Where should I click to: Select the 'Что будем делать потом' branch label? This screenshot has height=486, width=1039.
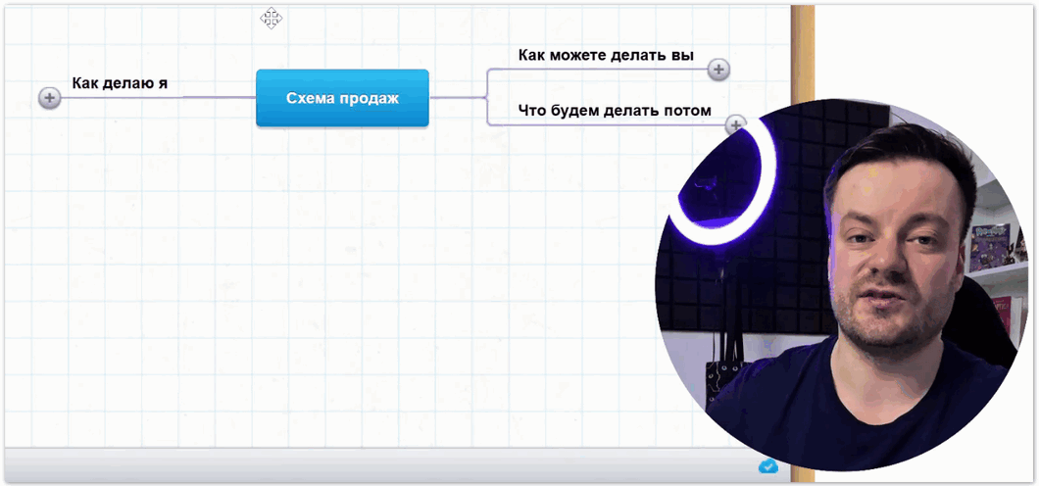coord(615,111)
